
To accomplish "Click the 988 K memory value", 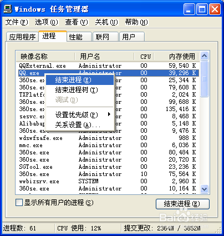I will [187, 138].
